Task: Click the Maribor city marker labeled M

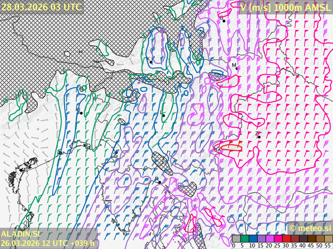Action: [236, 69]
